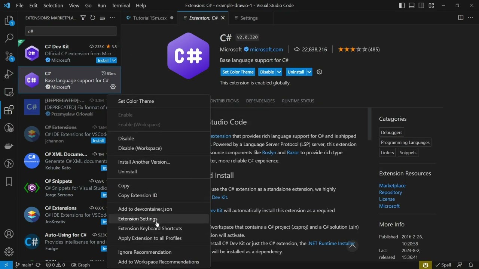Click the Programming Languages category tag
The height and width of the screenshot is (269, 479).
click(x=405, y=142)
